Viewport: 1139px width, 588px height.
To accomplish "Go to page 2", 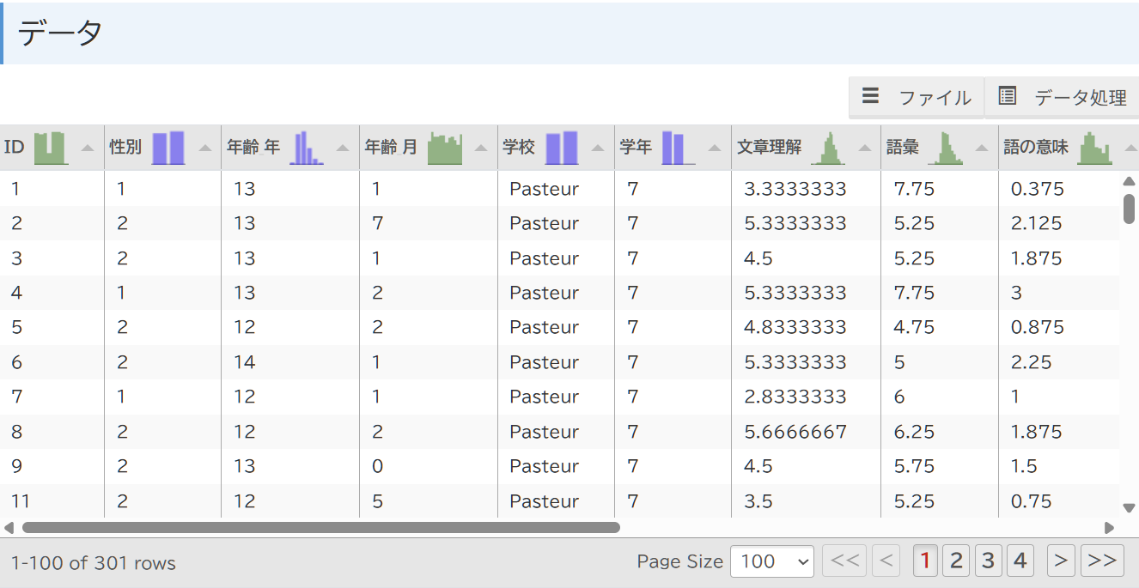I will click(956, 561).
